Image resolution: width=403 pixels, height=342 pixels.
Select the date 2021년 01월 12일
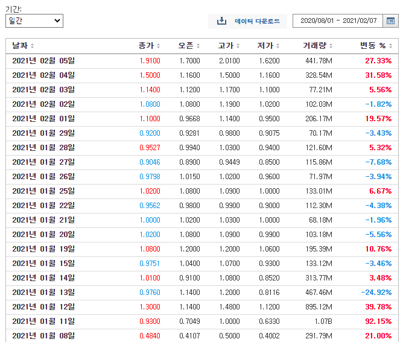[x=43, y=307]
